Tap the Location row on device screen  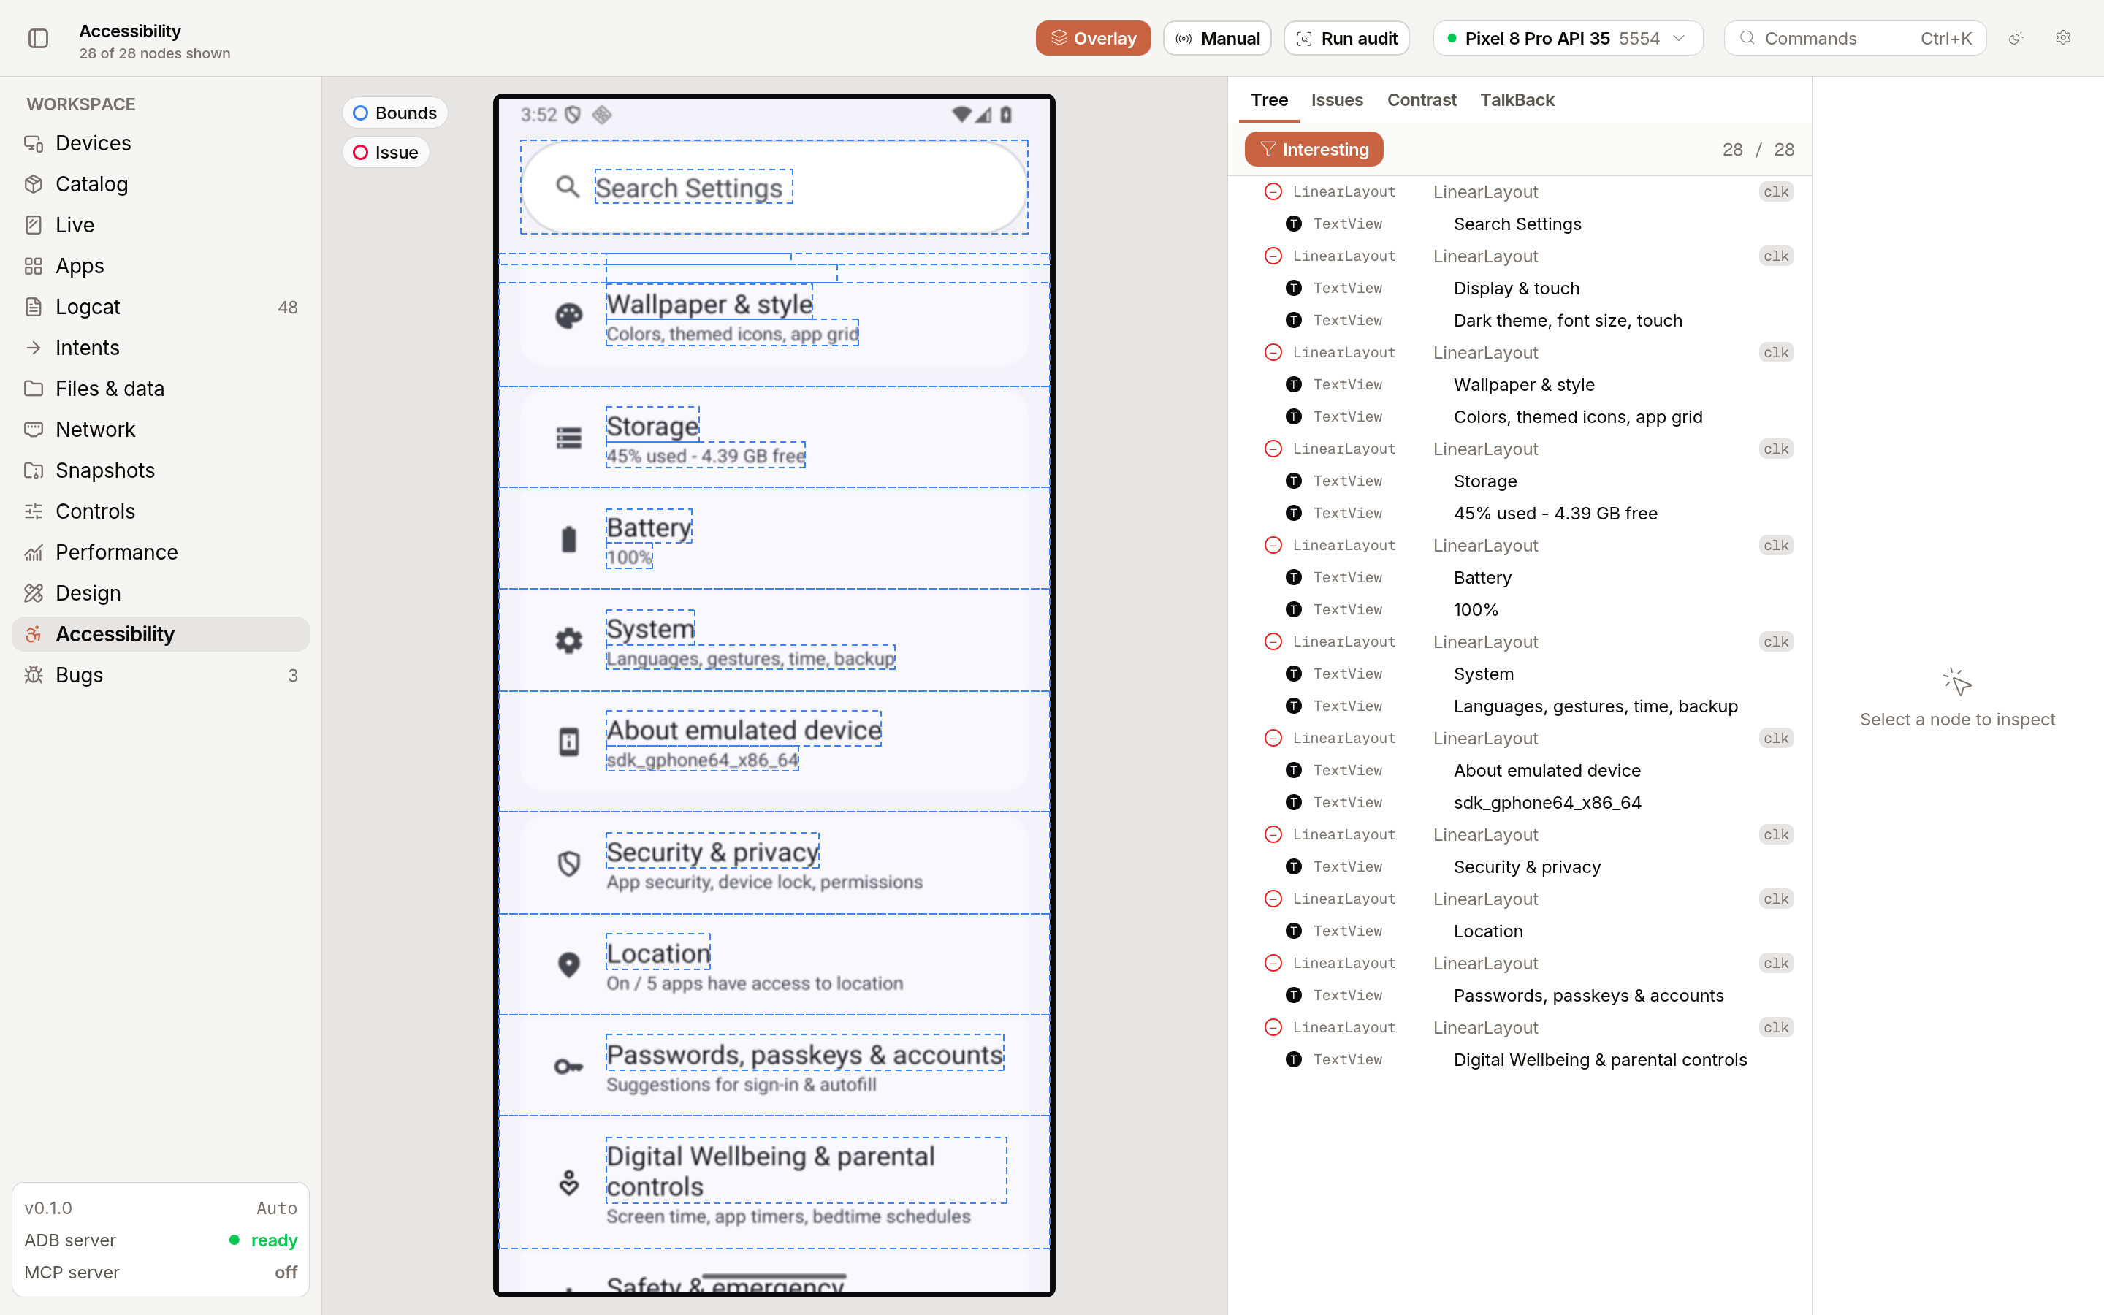774,964
